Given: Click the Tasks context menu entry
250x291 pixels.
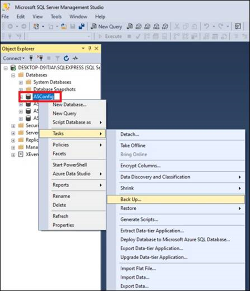Looking at the screenshot, I should click(x=73, y=133).
